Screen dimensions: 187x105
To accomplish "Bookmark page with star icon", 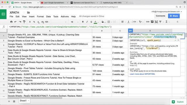I will click(x=180, y=7).
